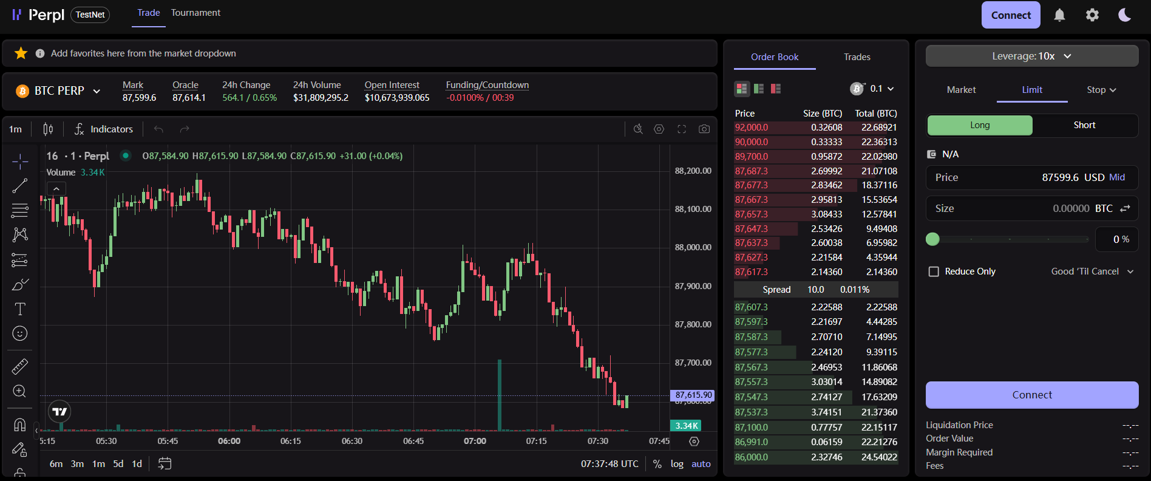Select the ruler measure tool
This screenshot has width=1151, height=481.
[x=20, y=366]
